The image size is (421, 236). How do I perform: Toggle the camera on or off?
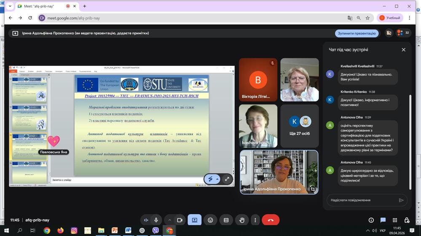coord(180,220)
